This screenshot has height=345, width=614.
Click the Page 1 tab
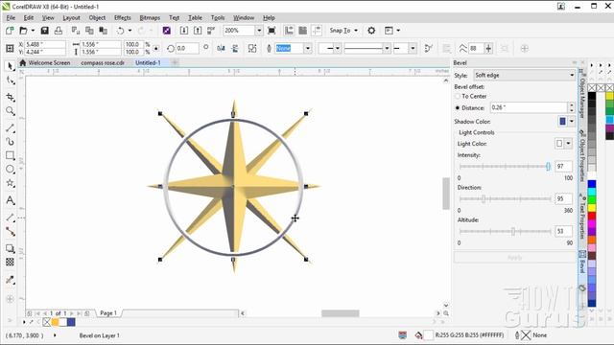108,313
